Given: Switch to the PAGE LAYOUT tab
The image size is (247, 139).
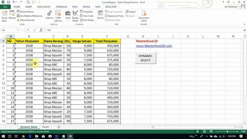Looking at the screenshot, I should 44,7.
